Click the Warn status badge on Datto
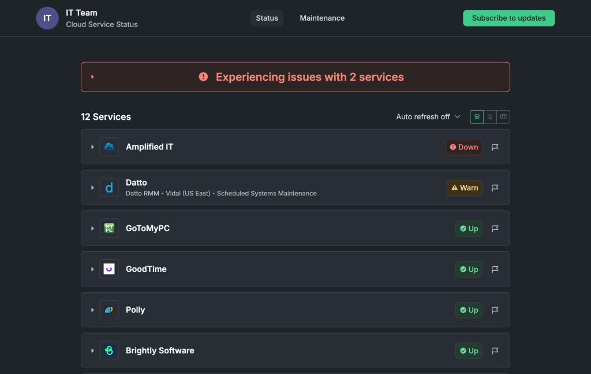Viewport: 591px width, 374px height. point(464,187)
